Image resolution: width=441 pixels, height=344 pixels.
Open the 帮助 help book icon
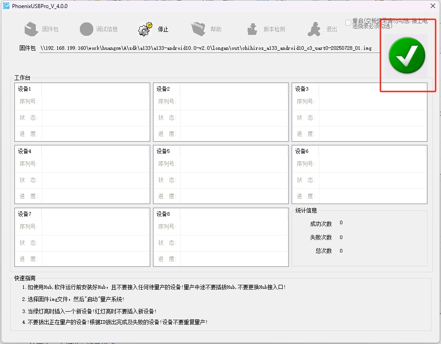198,29
